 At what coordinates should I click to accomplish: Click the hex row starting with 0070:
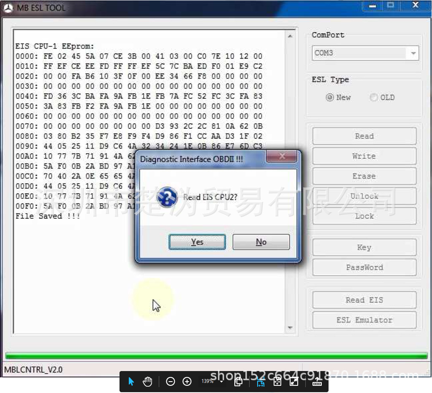point(139,126)
